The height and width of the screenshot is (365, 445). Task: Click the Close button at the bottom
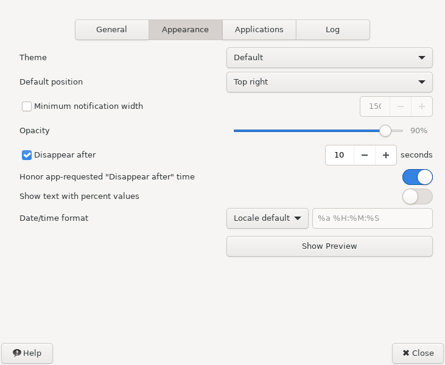(x=418, y=353)
